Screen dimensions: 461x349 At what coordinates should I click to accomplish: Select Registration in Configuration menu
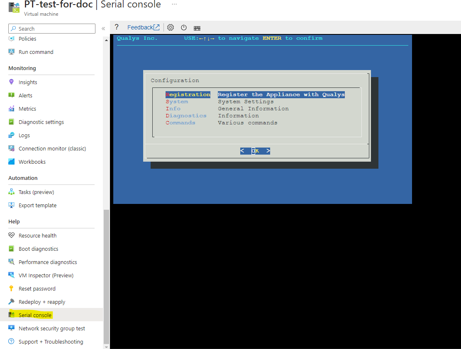188,95
